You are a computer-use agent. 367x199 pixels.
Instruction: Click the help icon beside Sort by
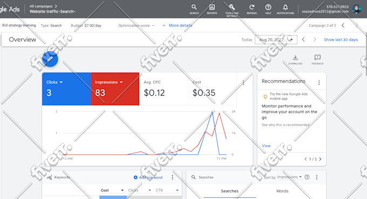point(307,177)
